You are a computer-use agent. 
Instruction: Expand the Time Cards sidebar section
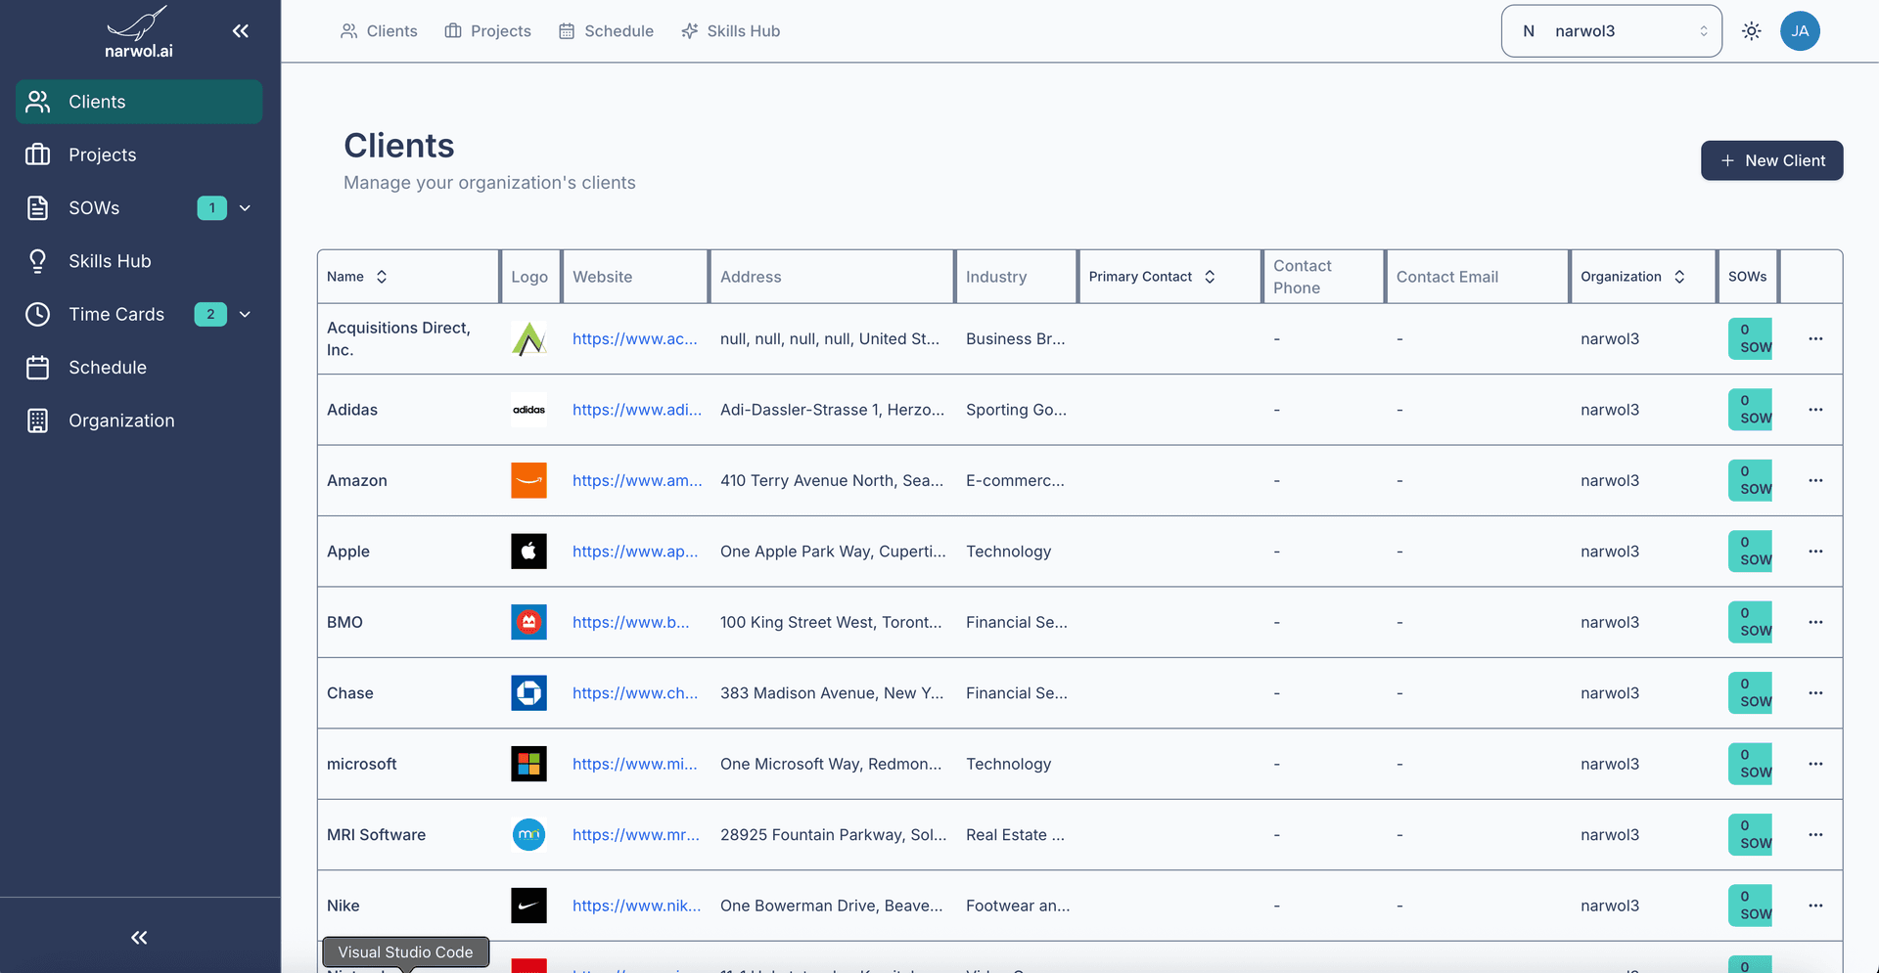pyautogui.click(x=246, y=314)
